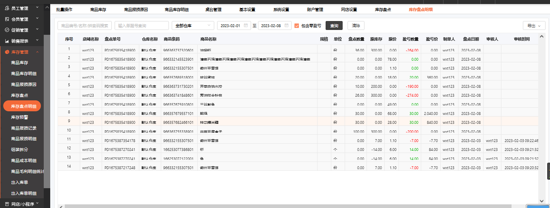Screen dimensions: 550x208
Task: Open 商品库存 in the sidebar menu
Action: point(19,63)
